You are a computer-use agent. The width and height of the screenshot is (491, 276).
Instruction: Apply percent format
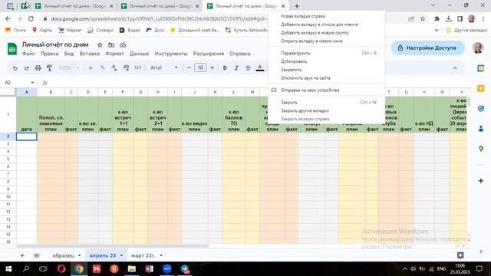tap(102, 67)
